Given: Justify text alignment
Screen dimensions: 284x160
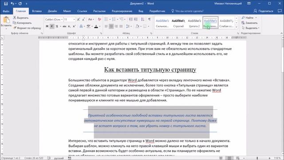Looking at the screenshot, I should point(121,26).
